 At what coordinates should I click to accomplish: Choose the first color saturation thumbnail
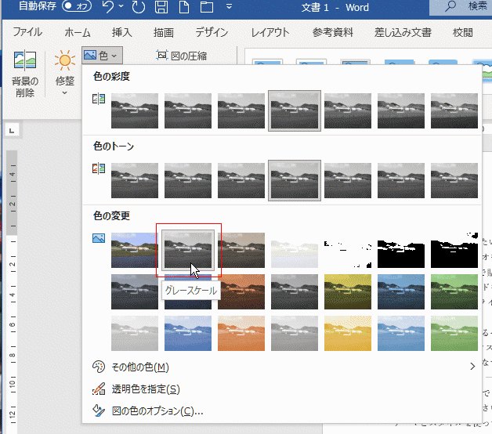135,110
